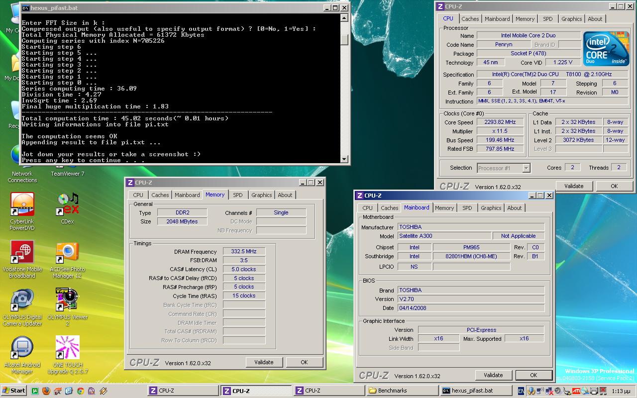Open About tab in the processor CPU-Z window

tap(595, 19)
